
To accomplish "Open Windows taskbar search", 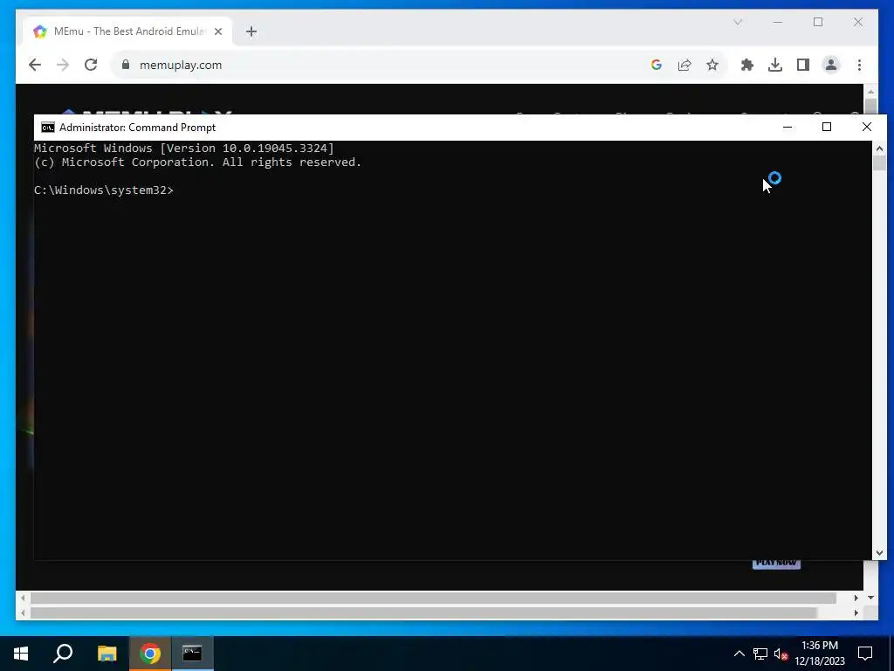I will [x=63, y=654].
